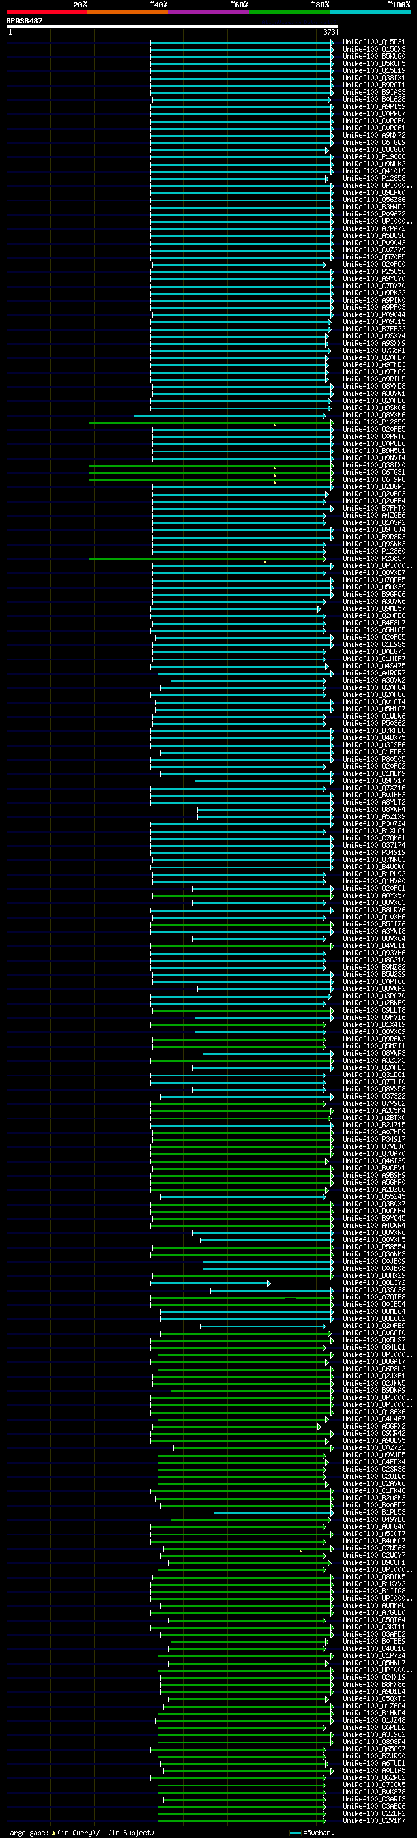Select the label UniRef100_Q10SA2

coord(374,522)
